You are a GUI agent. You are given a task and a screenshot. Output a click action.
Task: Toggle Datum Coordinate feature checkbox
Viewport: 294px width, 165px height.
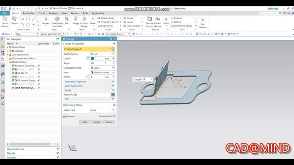13,66
